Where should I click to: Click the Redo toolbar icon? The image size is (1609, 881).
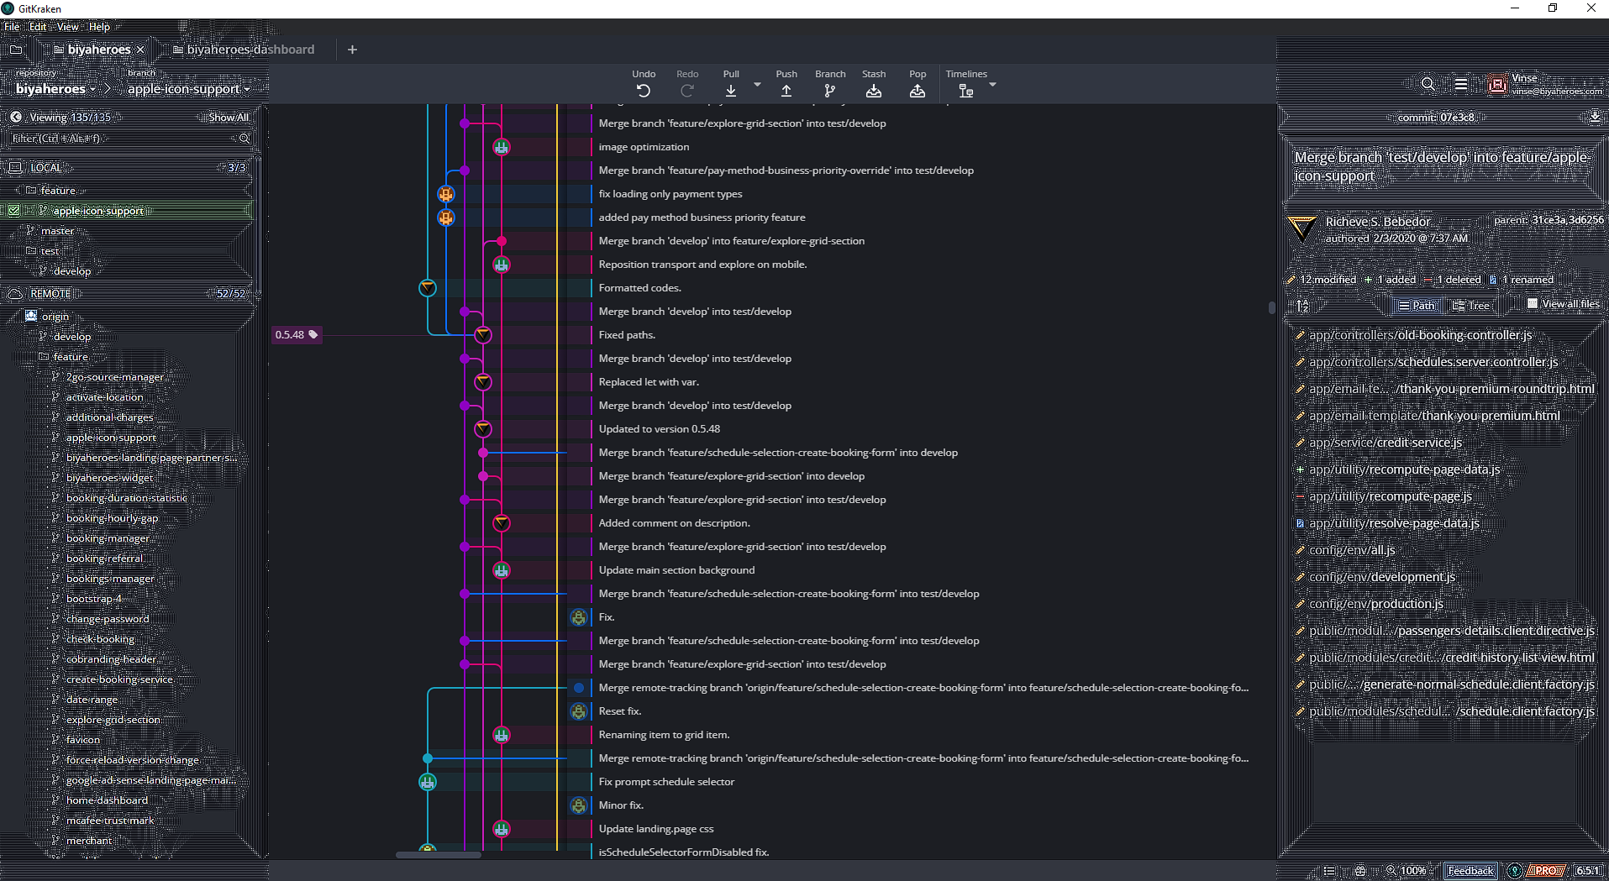(687, 91)
